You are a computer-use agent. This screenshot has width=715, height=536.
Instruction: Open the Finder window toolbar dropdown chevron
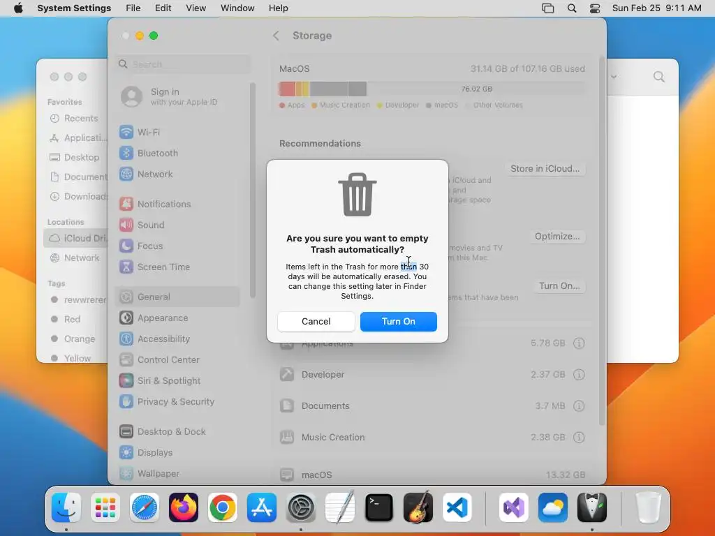614,77
